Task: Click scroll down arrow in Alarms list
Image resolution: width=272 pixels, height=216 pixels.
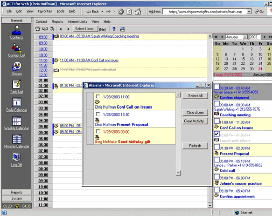Action: (178, 173)
